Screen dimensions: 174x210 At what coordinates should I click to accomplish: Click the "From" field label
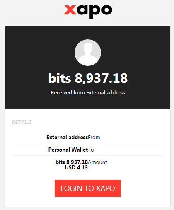pos(94,138)
